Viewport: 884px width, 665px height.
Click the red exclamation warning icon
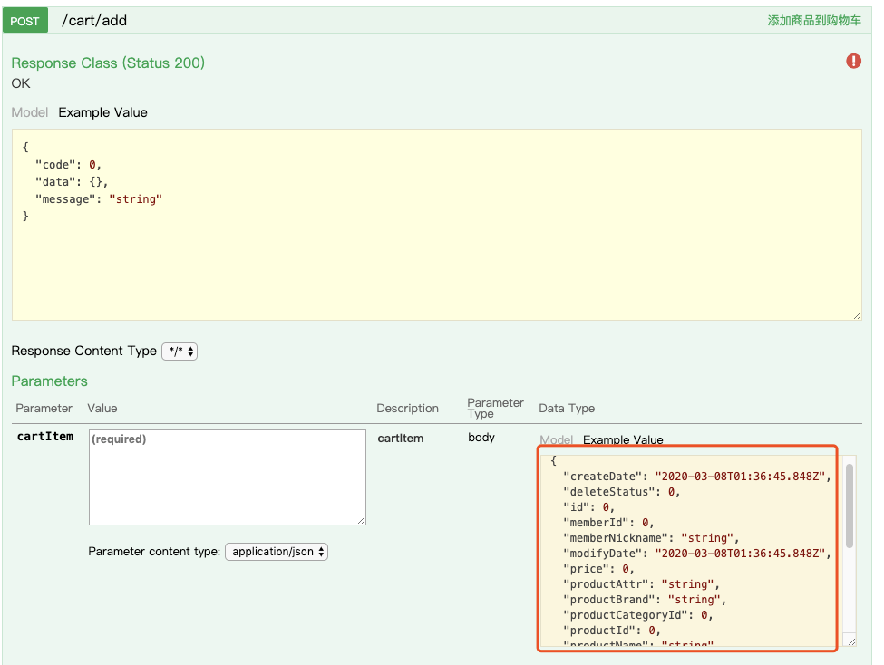[x=853, y=61]
